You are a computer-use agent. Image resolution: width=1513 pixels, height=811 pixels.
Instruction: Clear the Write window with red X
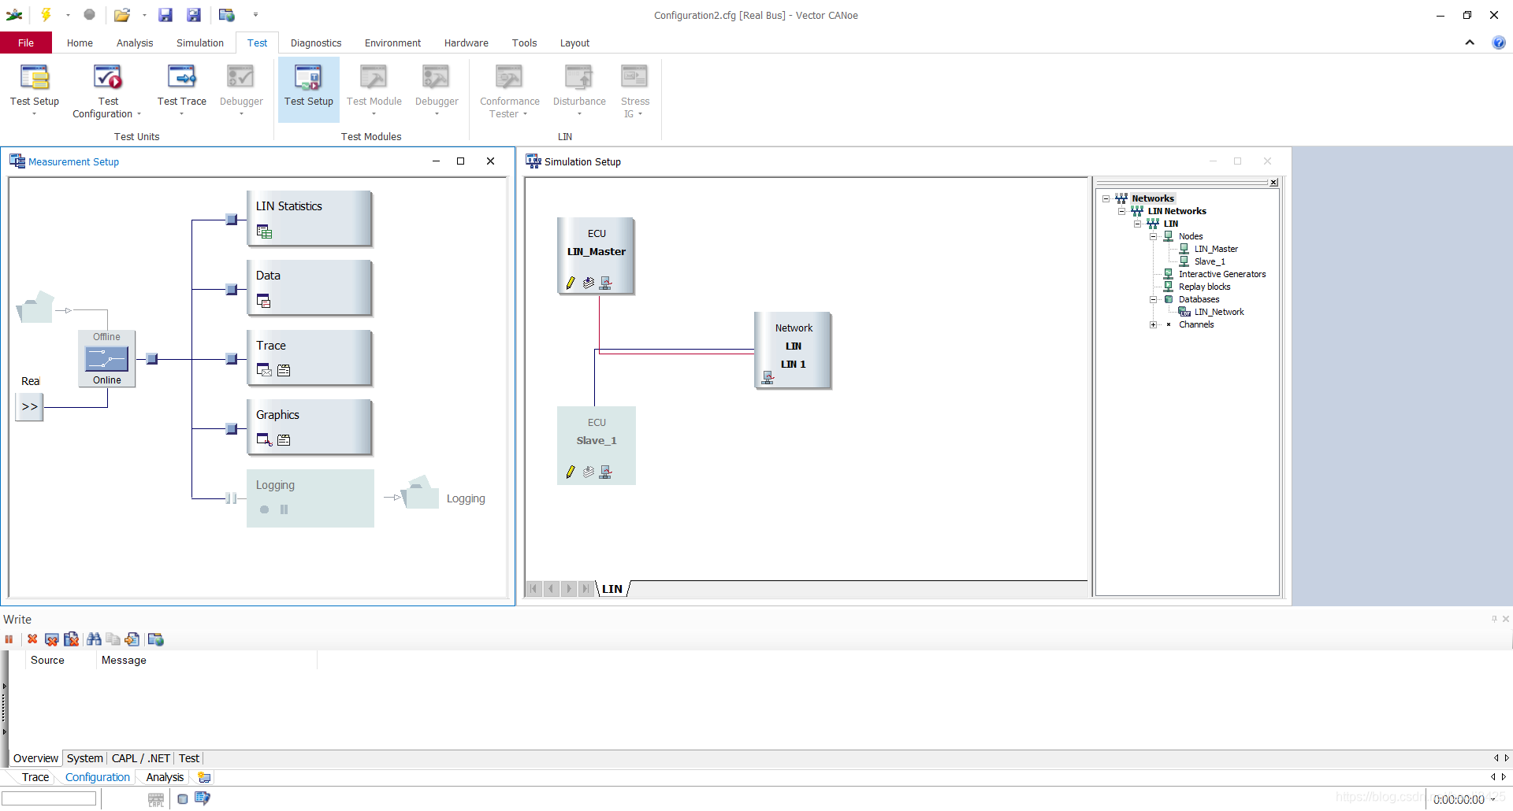pos(32,639)
